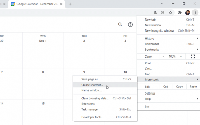Expand the History submenu

(168, 38)
